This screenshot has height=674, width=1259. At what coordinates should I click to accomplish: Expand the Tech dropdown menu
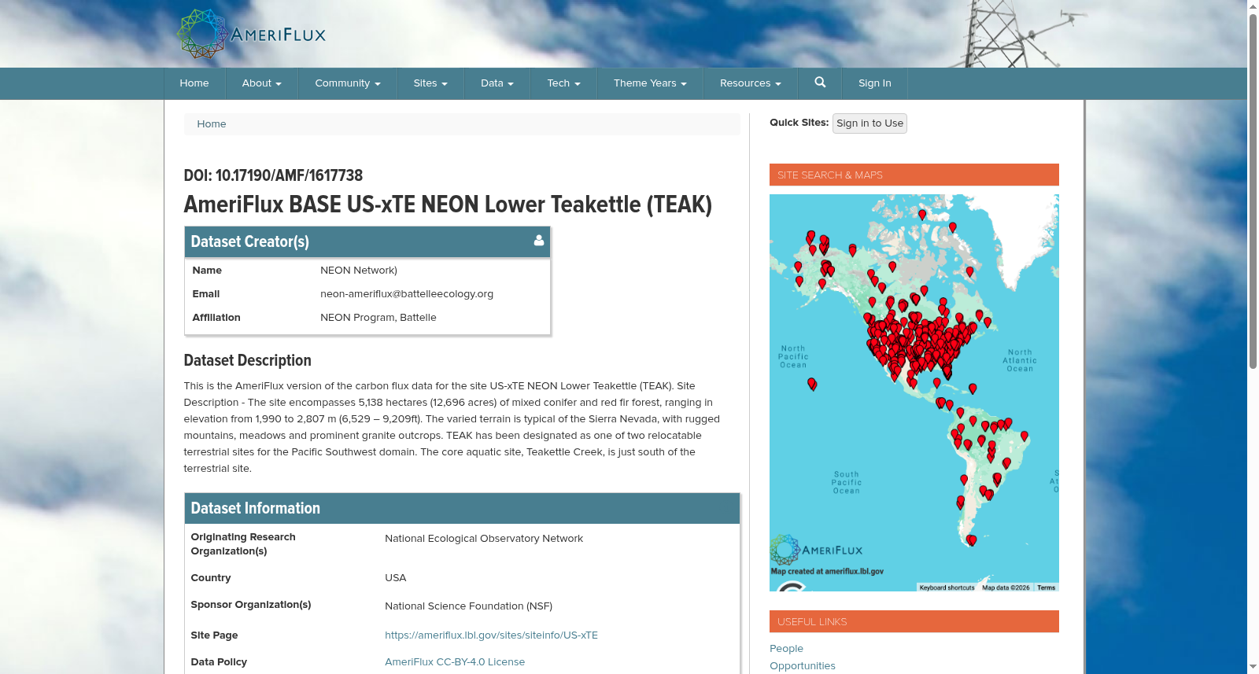pyautogui.click(x=564, y=83)
